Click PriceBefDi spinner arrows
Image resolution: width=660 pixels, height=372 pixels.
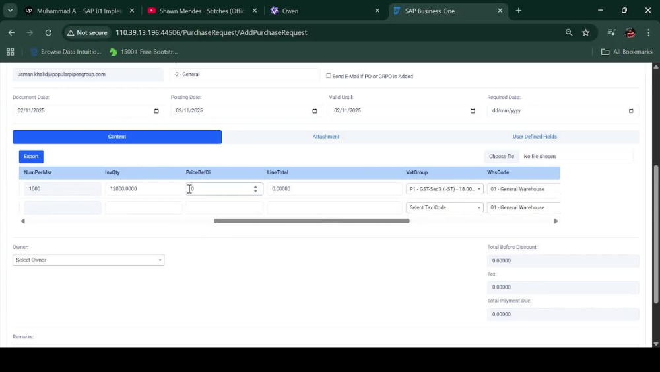(255, 189)
